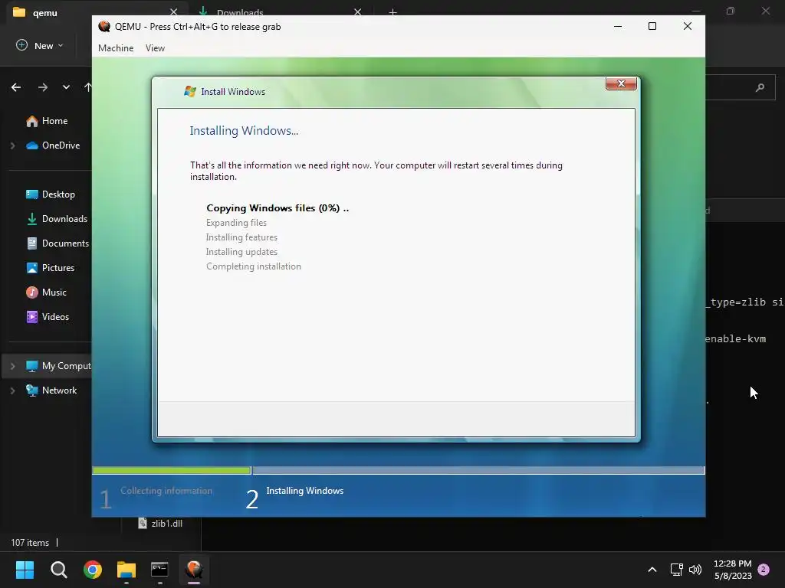The height and width of the screenshot is (588, 785).
Task: Click step 1 Collecting information label
Action: 166,491
